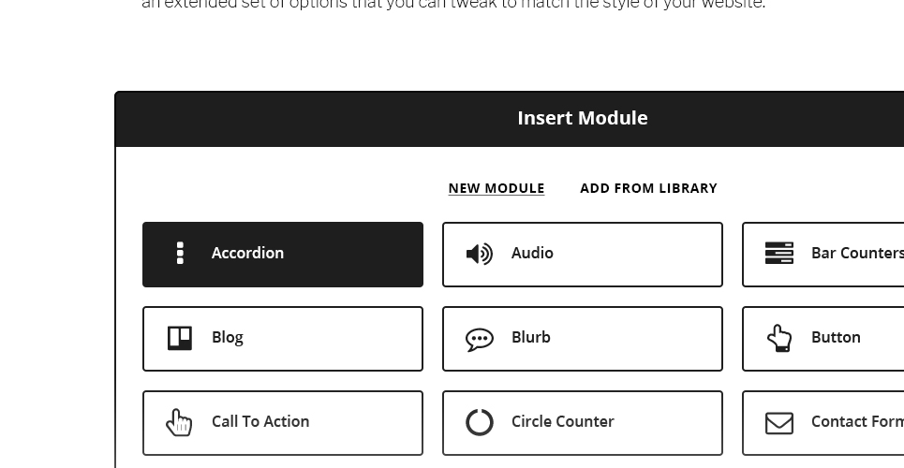Switch to the New Module tab
Viewport: 904px width, 468px height.
coord(496,188)
